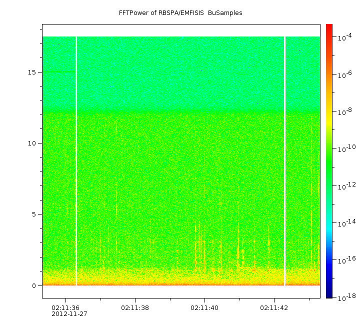Select the 02:11:42 time tick label
Screen dimensions: 362x328
pyautogui.click(x=274, y=308)
